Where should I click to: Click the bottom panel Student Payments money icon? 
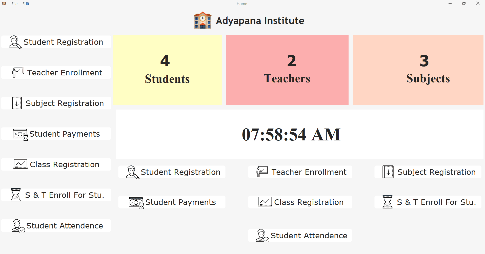(x=136, y=202)
